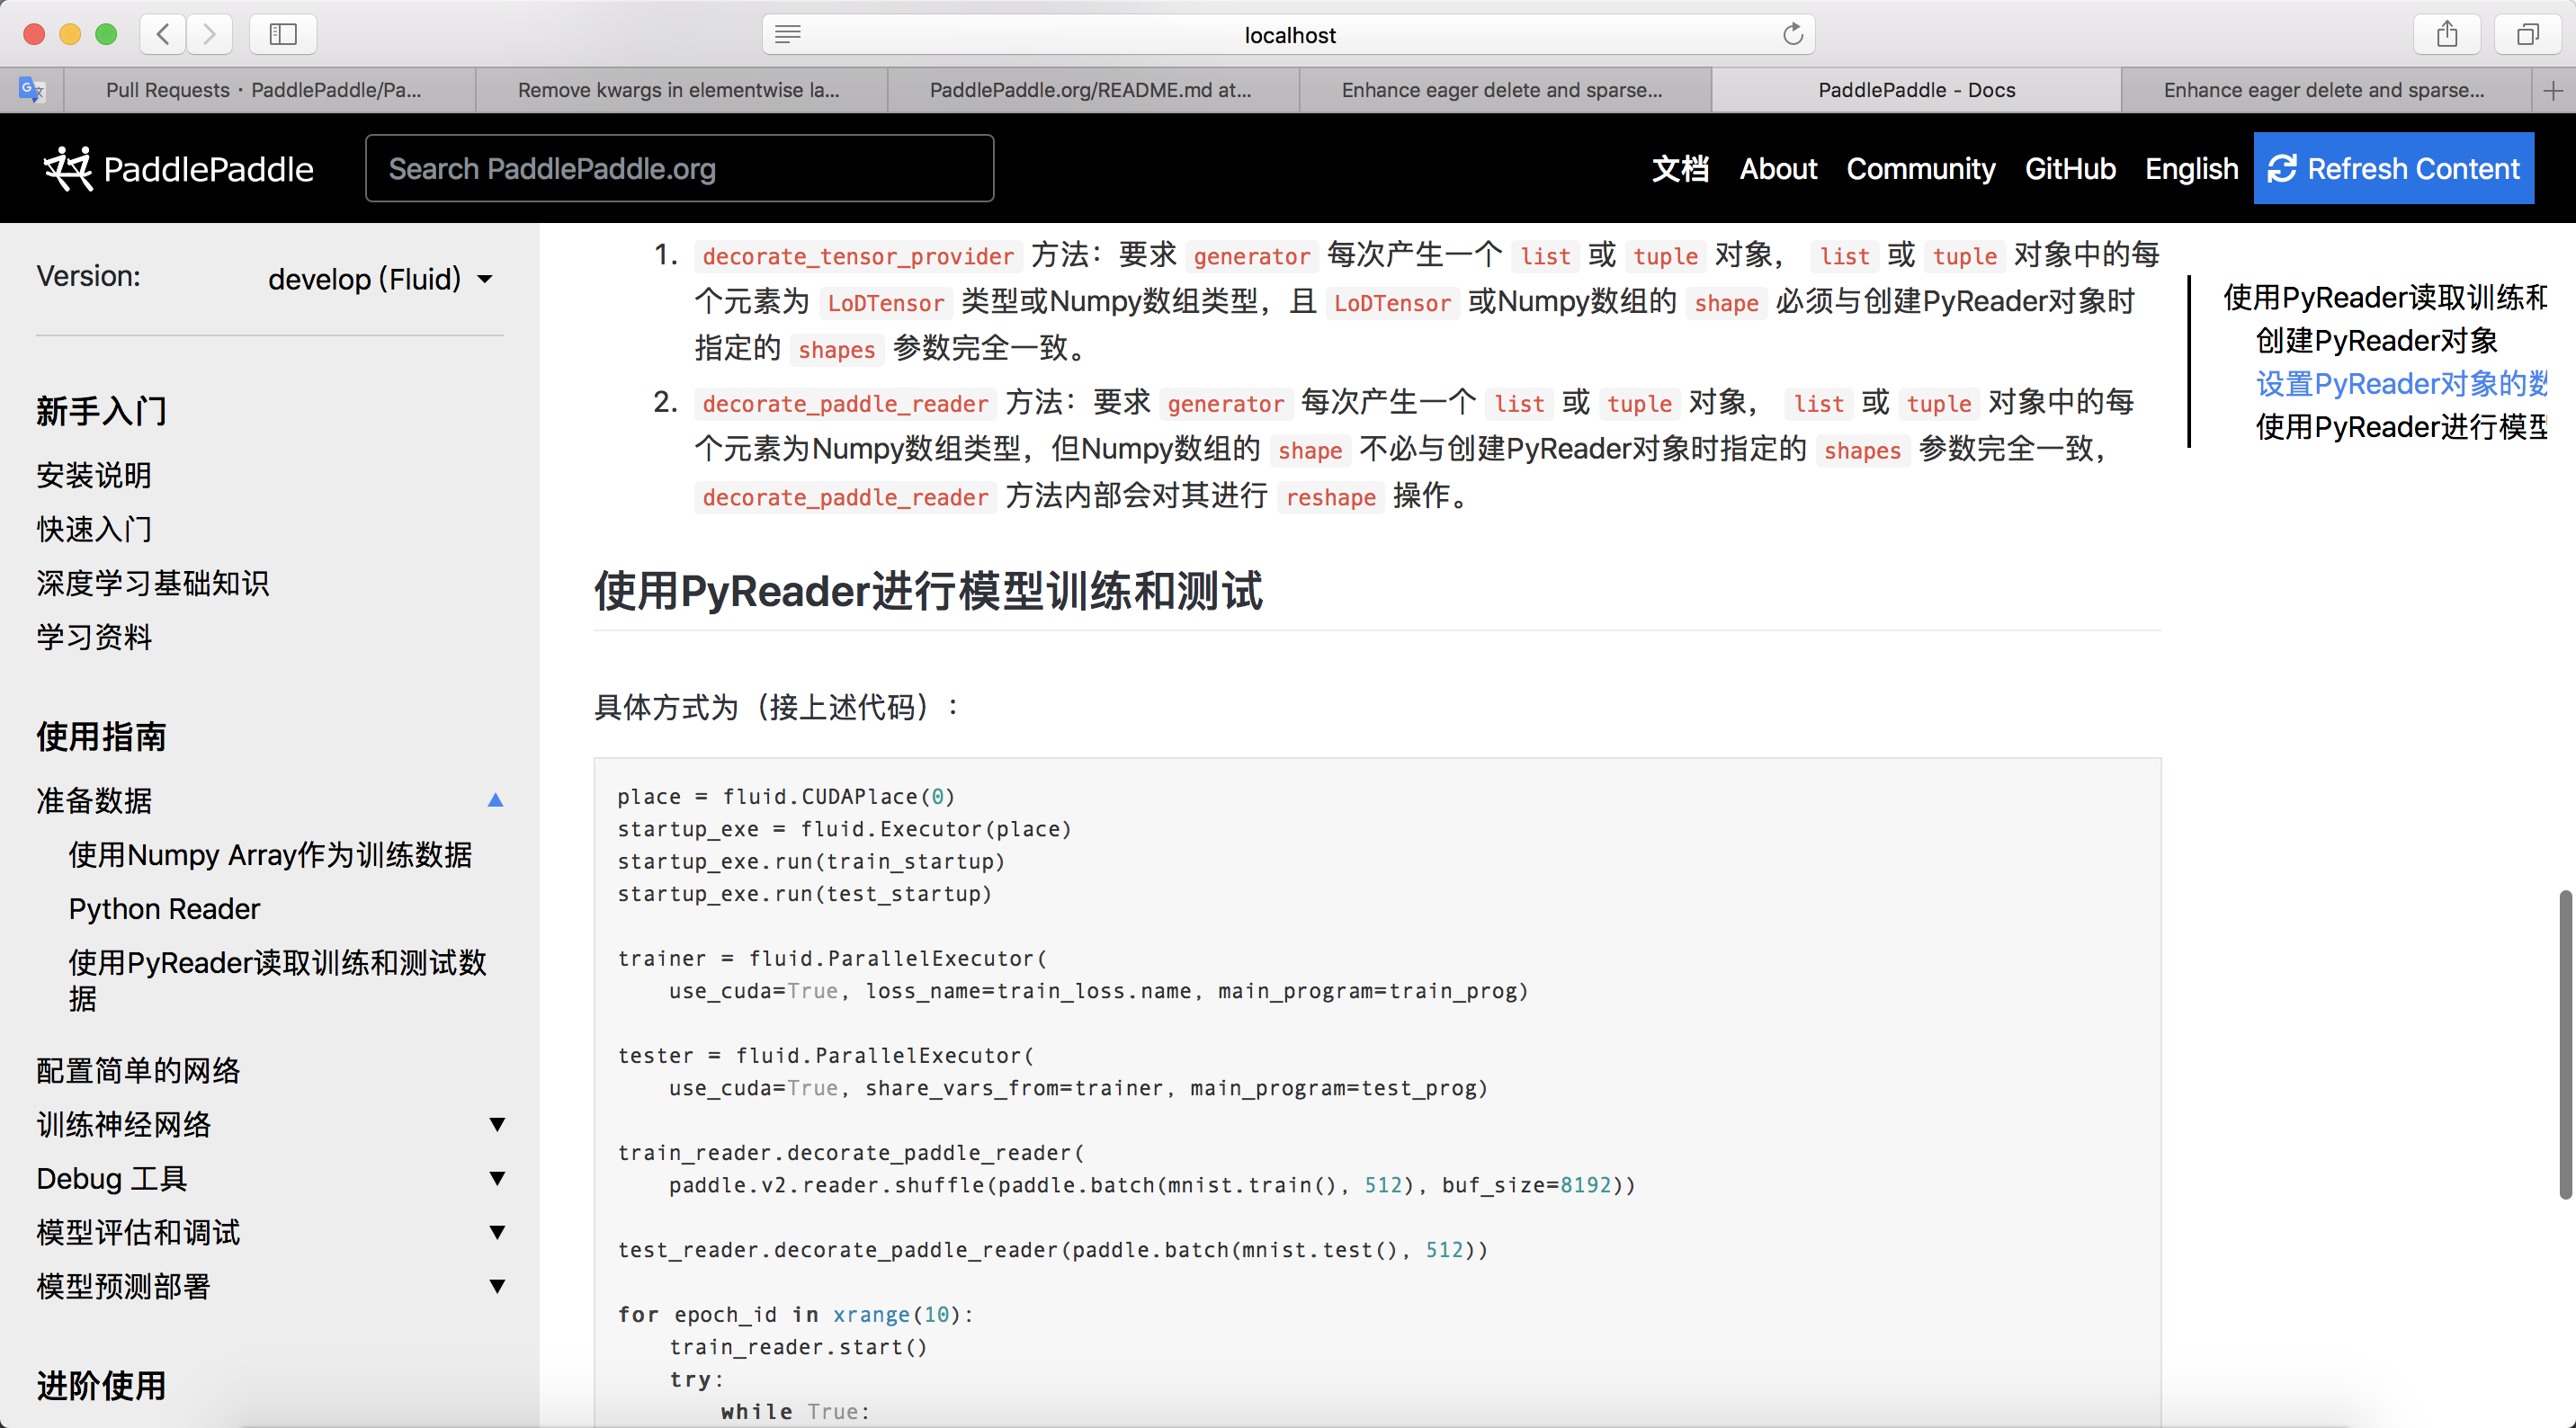The height and width of the screenshot is (1428, 2576).
Task: Toggle the Safari sidebar icon
Action: coord(283,34)
